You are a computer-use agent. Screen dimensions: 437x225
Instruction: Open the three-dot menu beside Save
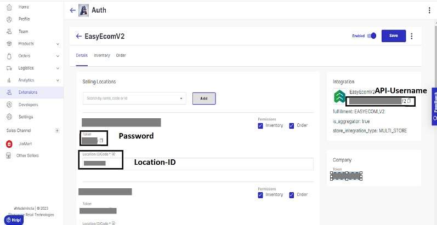[412, 36]
